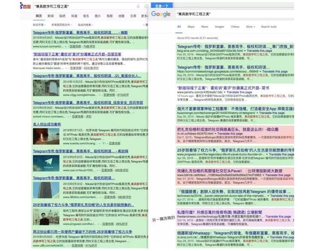Click Translate this page for blog.sina.com.cn result
313x251 pixels.
pos(259,51)
